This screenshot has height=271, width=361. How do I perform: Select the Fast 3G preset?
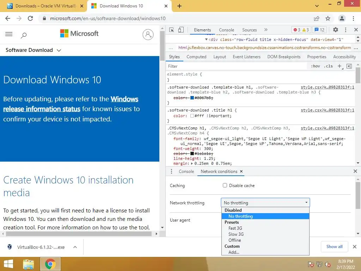265,228
